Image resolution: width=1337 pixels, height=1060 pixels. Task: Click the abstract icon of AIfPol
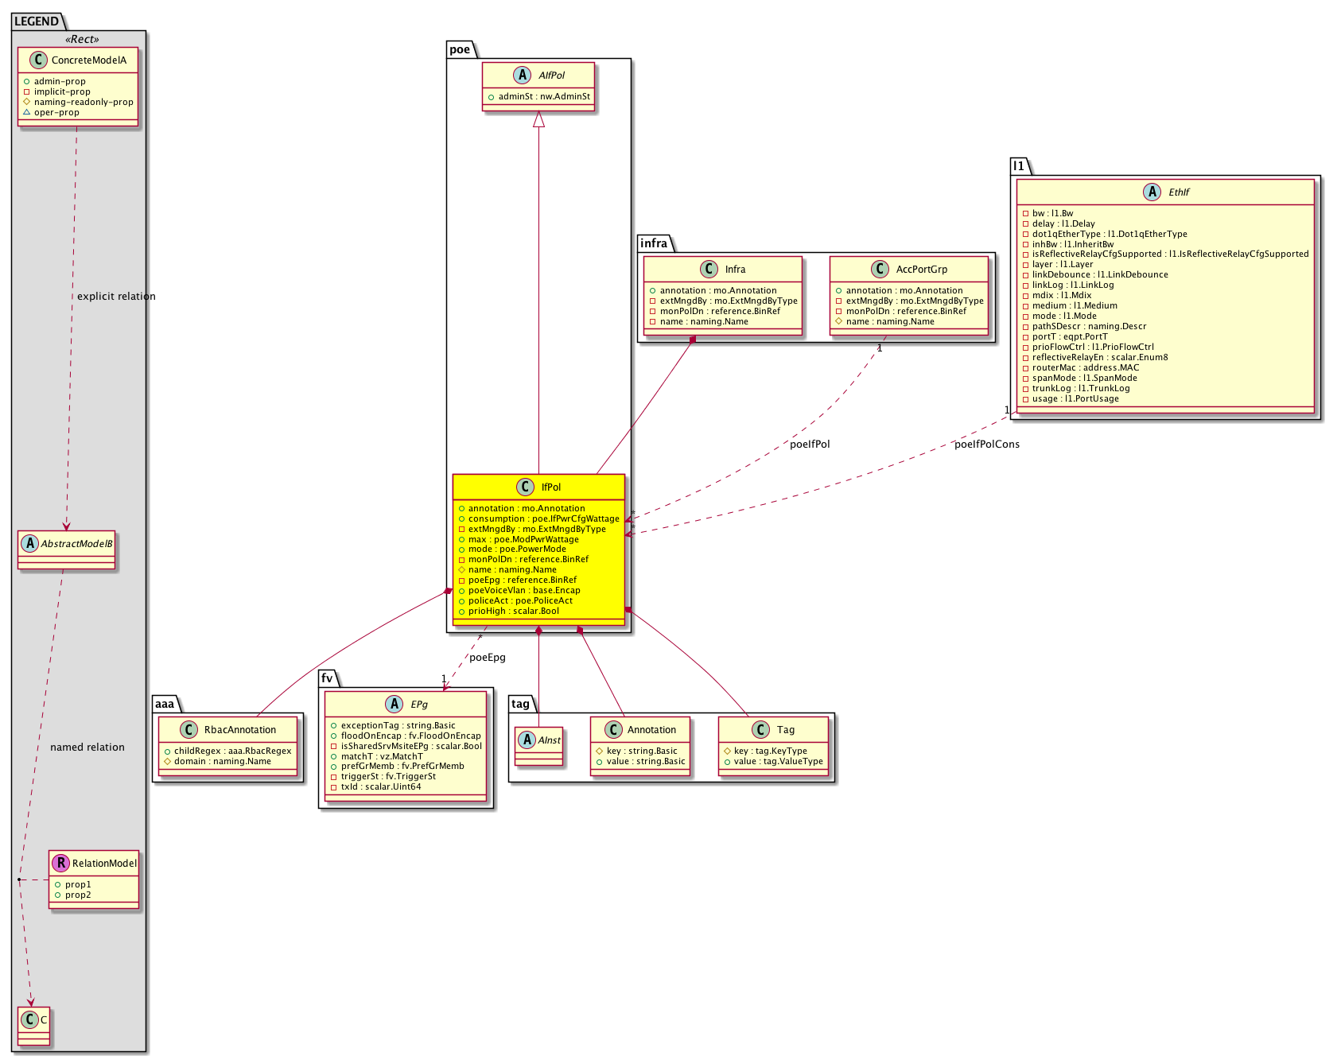(522, 75)
